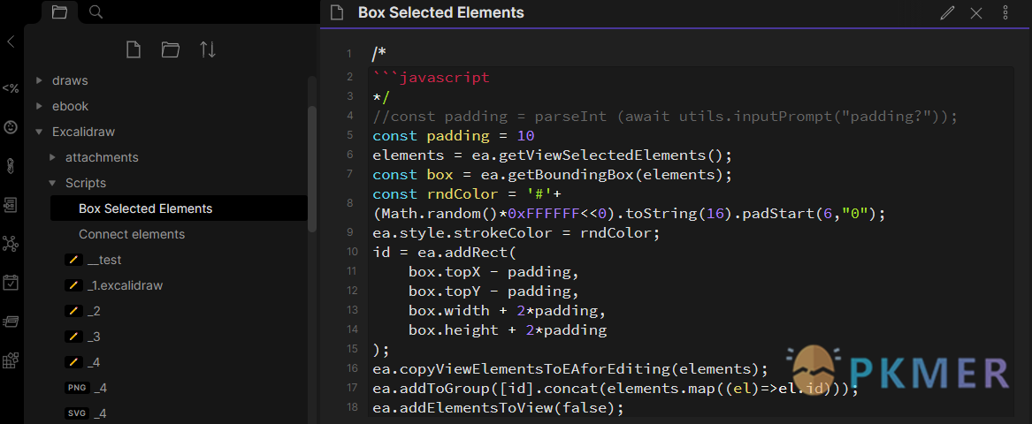
Task: Open the SVG file _4
Action: [x=100, y=413]
